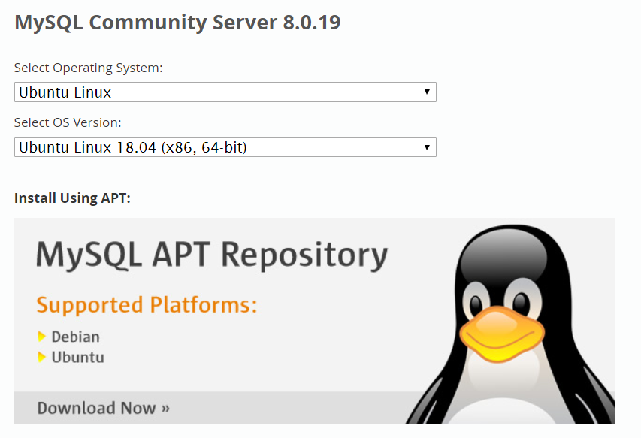
Task: Choose Ubuntu Linux 18.04 version option
Action: point(225,147)
